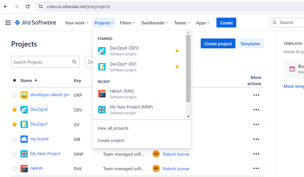
Task: Click the rakesh project avatar in Recent list
Action: tap(102, 94)
